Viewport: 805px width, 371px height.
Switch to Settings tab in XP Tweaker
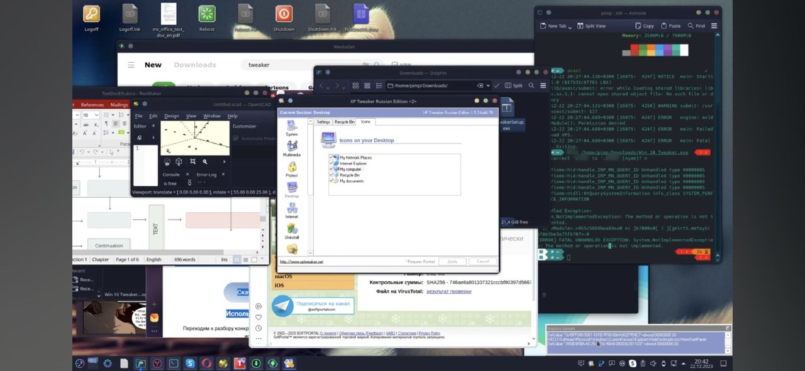[x=323, y=122]
